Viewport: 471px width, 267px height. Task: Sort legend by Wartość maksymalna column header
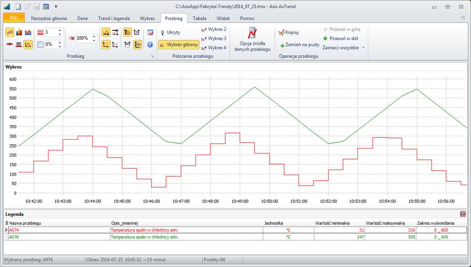tap(391, 223)
